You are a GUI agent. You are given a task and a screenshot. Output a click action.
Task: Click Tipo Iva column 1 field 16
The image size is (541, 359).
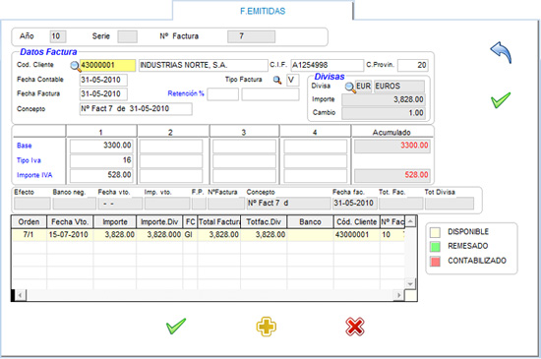(x=101, y=160)
